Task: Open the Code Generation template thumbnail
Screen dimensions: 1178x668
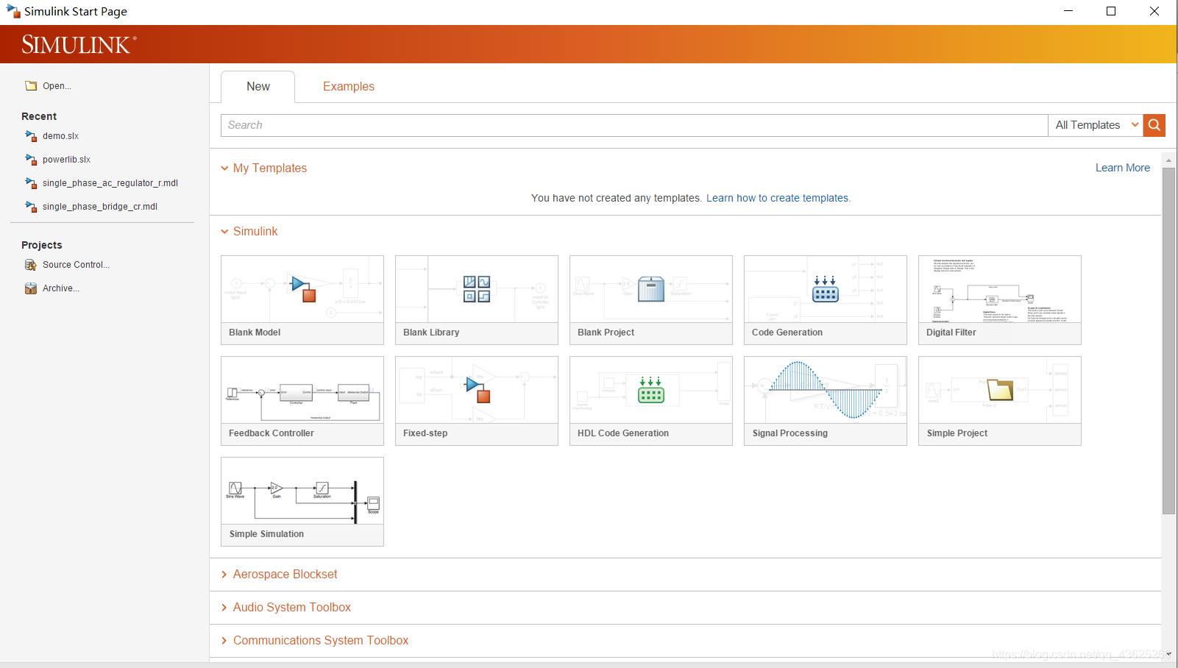Action: tap(826, 289)
